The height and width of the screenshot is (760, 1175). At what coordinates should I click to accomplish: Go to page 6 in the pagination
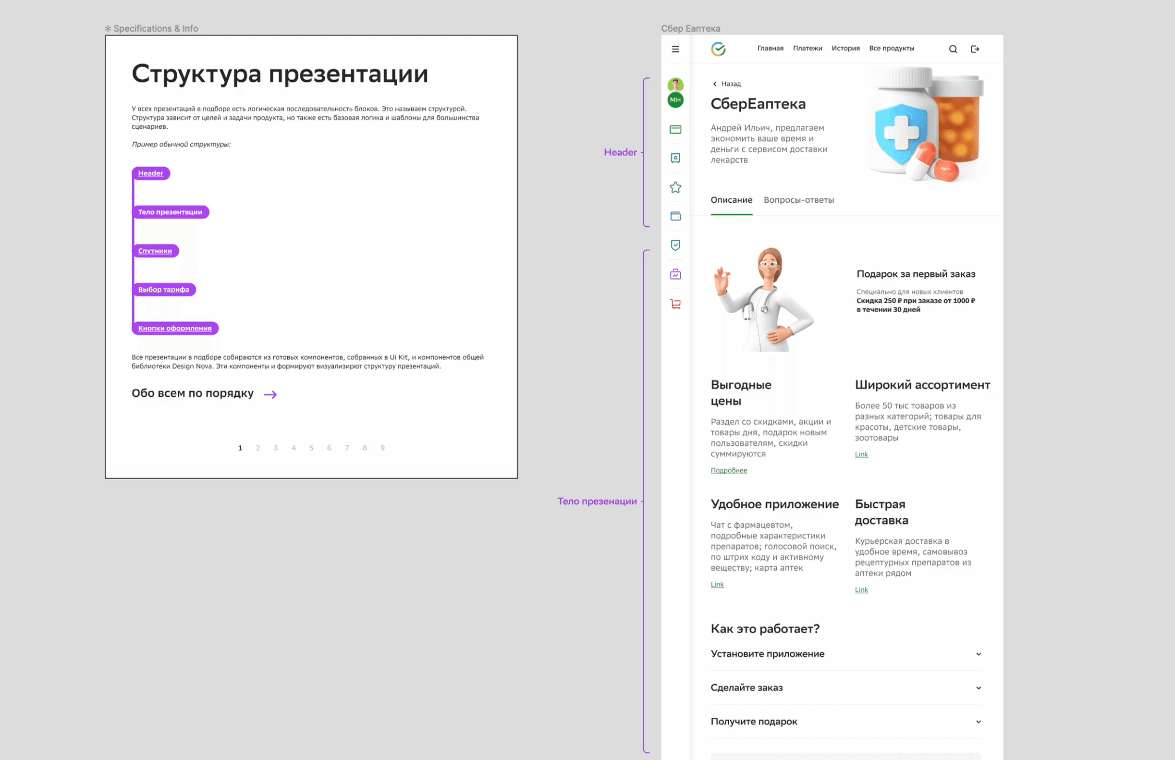(329, 448)
